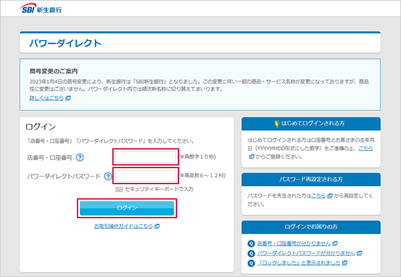401x277 pixels.
Task: Click こちら link for first-time login registration
Action: pos(366,148)
